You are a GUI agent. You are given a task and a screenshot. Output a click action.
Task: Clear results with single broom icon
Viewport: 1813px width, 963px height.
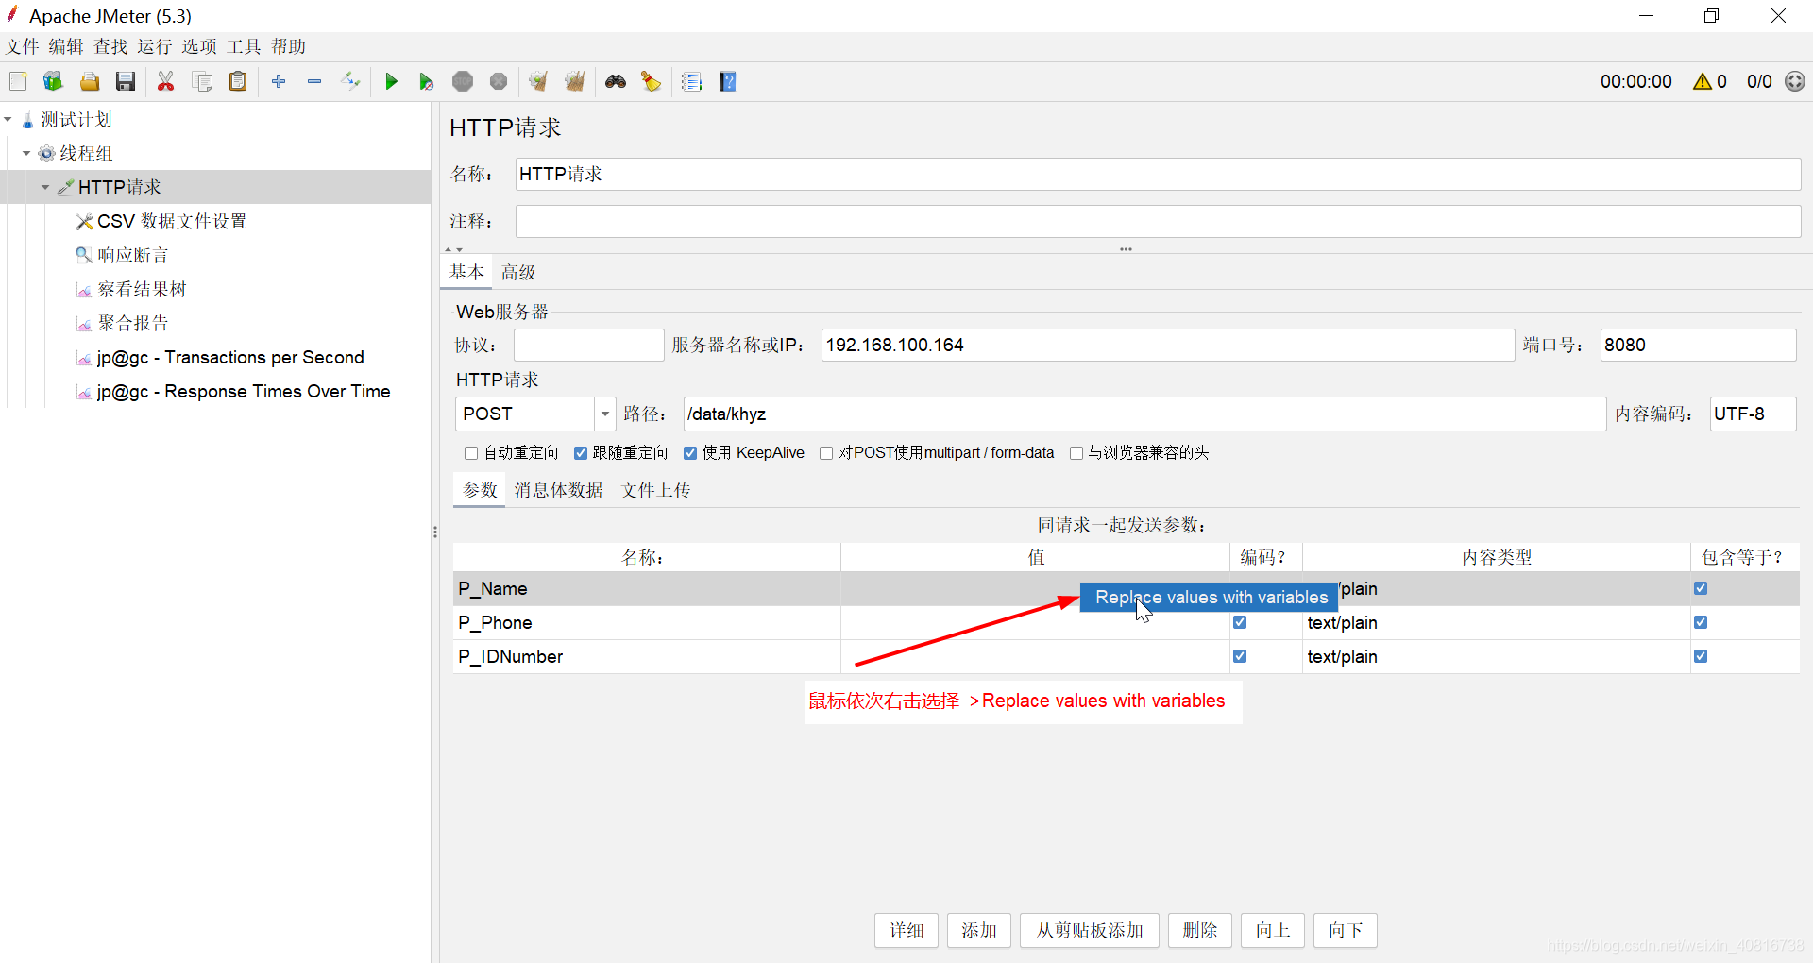(x=538, y=81)
